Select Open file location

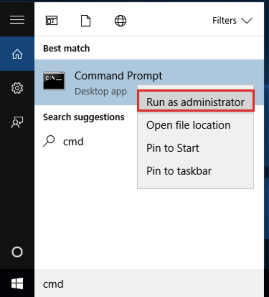[188, 125]
